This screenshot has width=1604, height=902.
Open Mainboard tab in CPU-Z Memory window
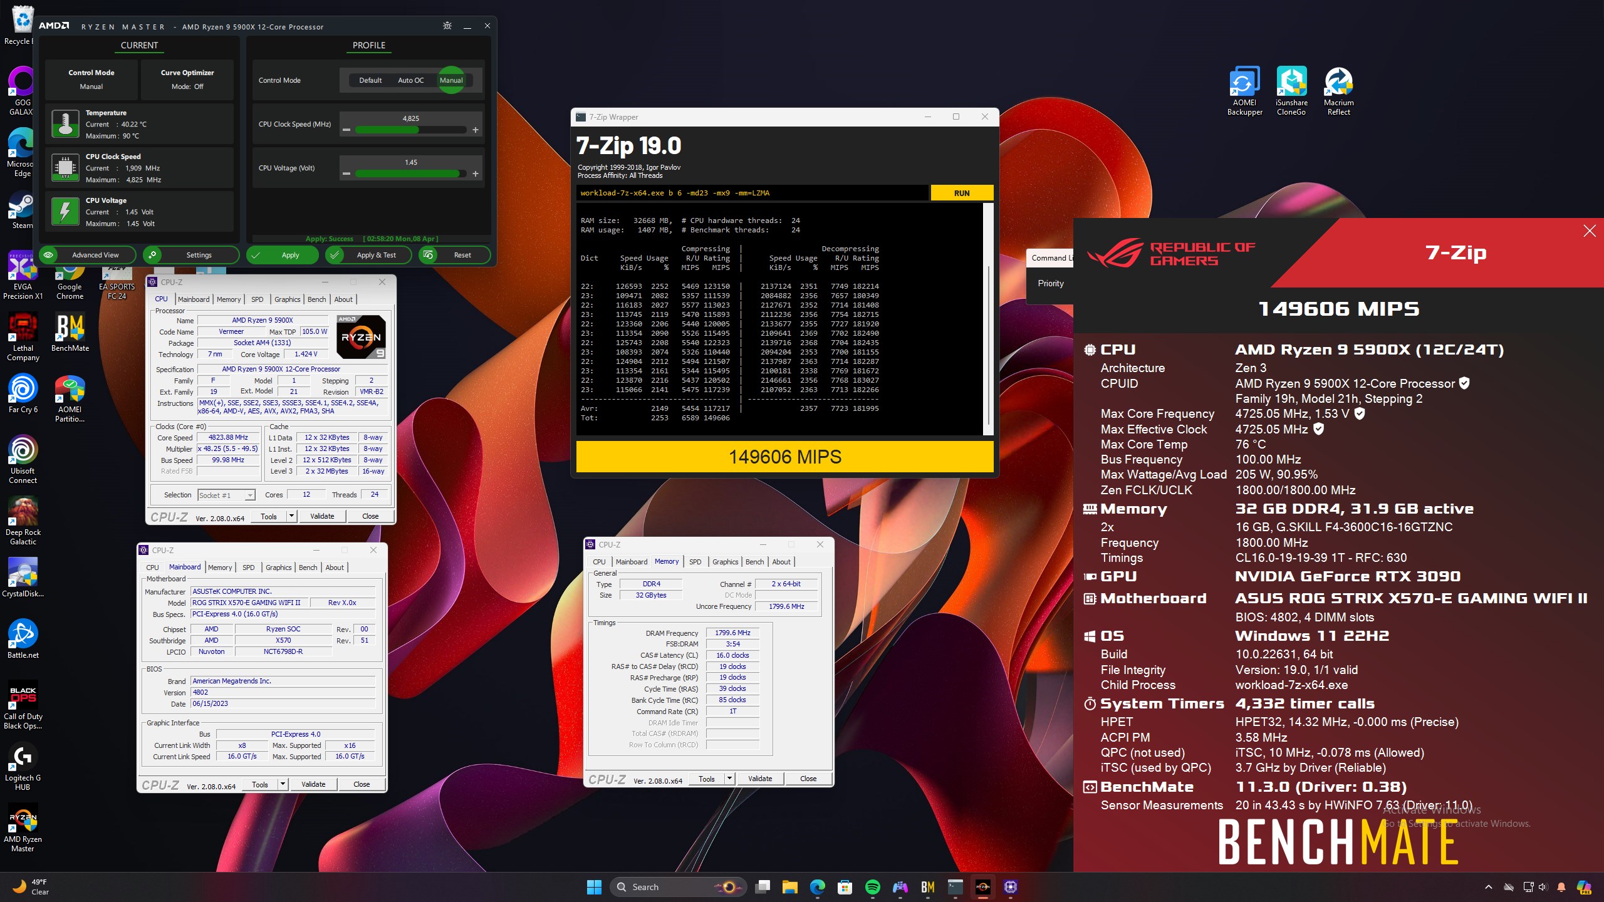click(632, 562)
